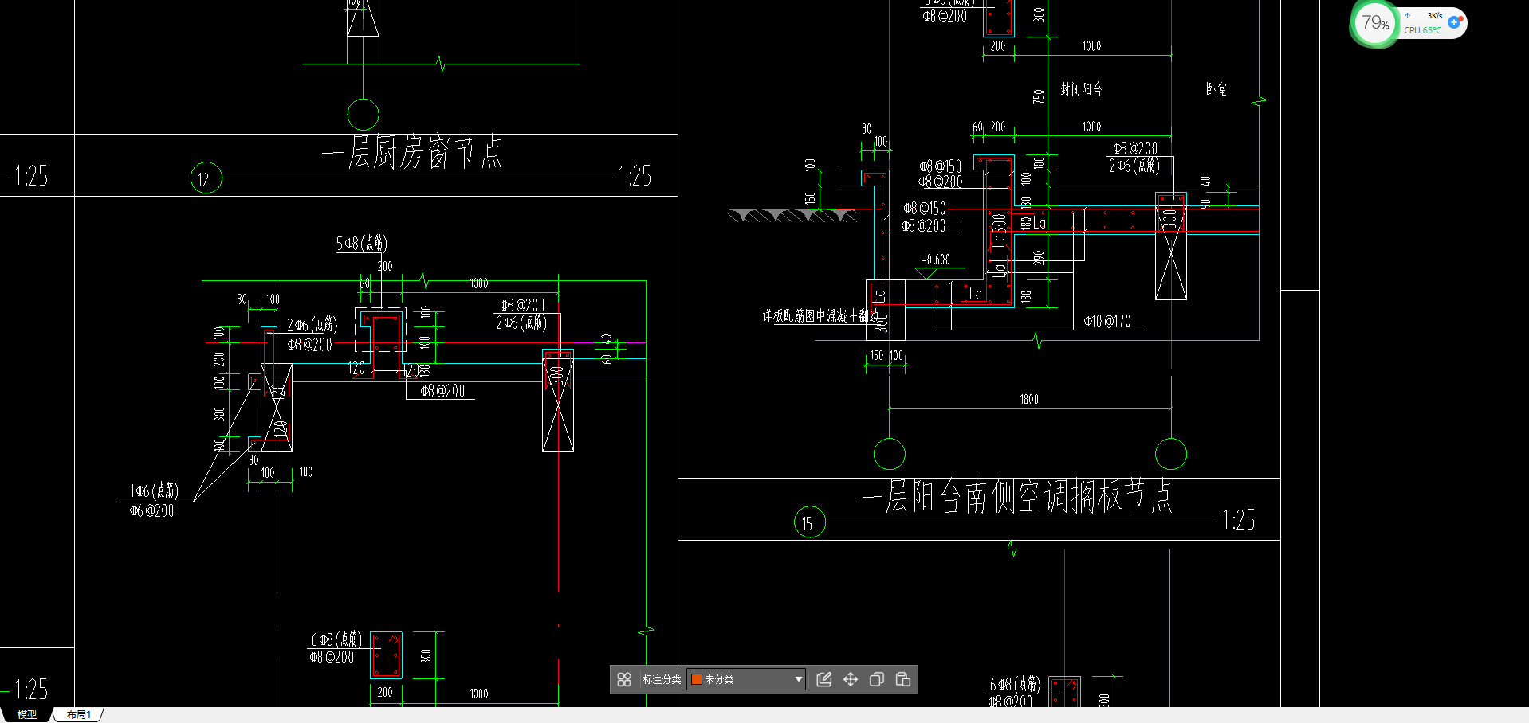Click the 3K/s upload speed readout
The height and width of the screenshot is (723, 1529).
point(1434,16)
